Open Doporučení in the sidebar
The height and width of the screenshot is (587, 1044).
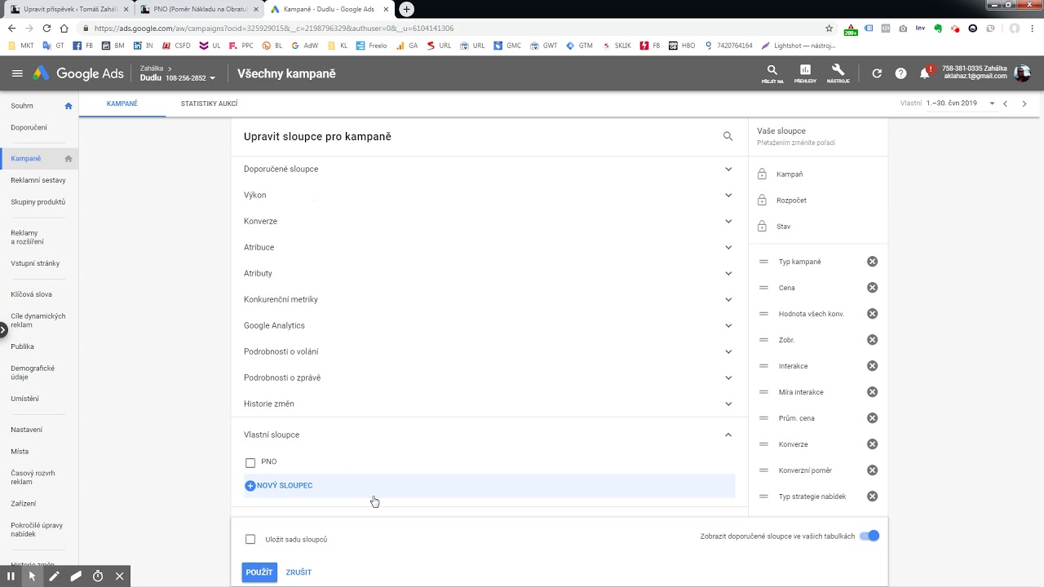[29, 128]
